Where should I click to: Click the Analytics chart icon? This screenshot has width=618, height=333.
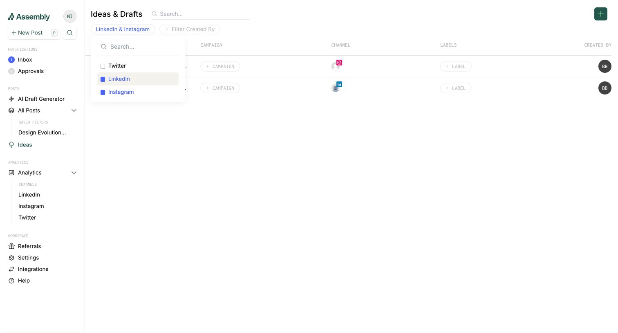coord(11,173)
